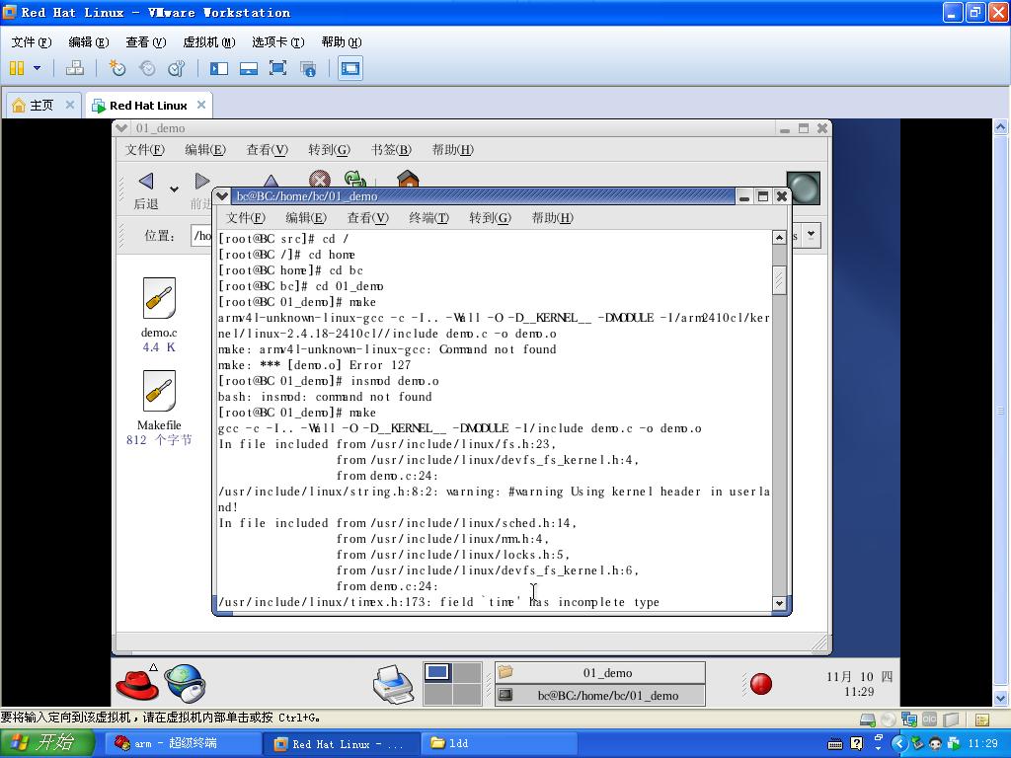Revert to the previous snapshot icon
The width and height of the screenshot is (1011, 758).
[x=147, y=68]
